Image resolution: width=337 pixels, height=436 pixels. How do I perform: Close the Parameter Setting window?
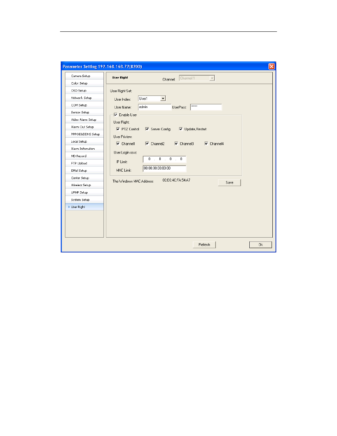pyautogui.click(x=272, y=66)
